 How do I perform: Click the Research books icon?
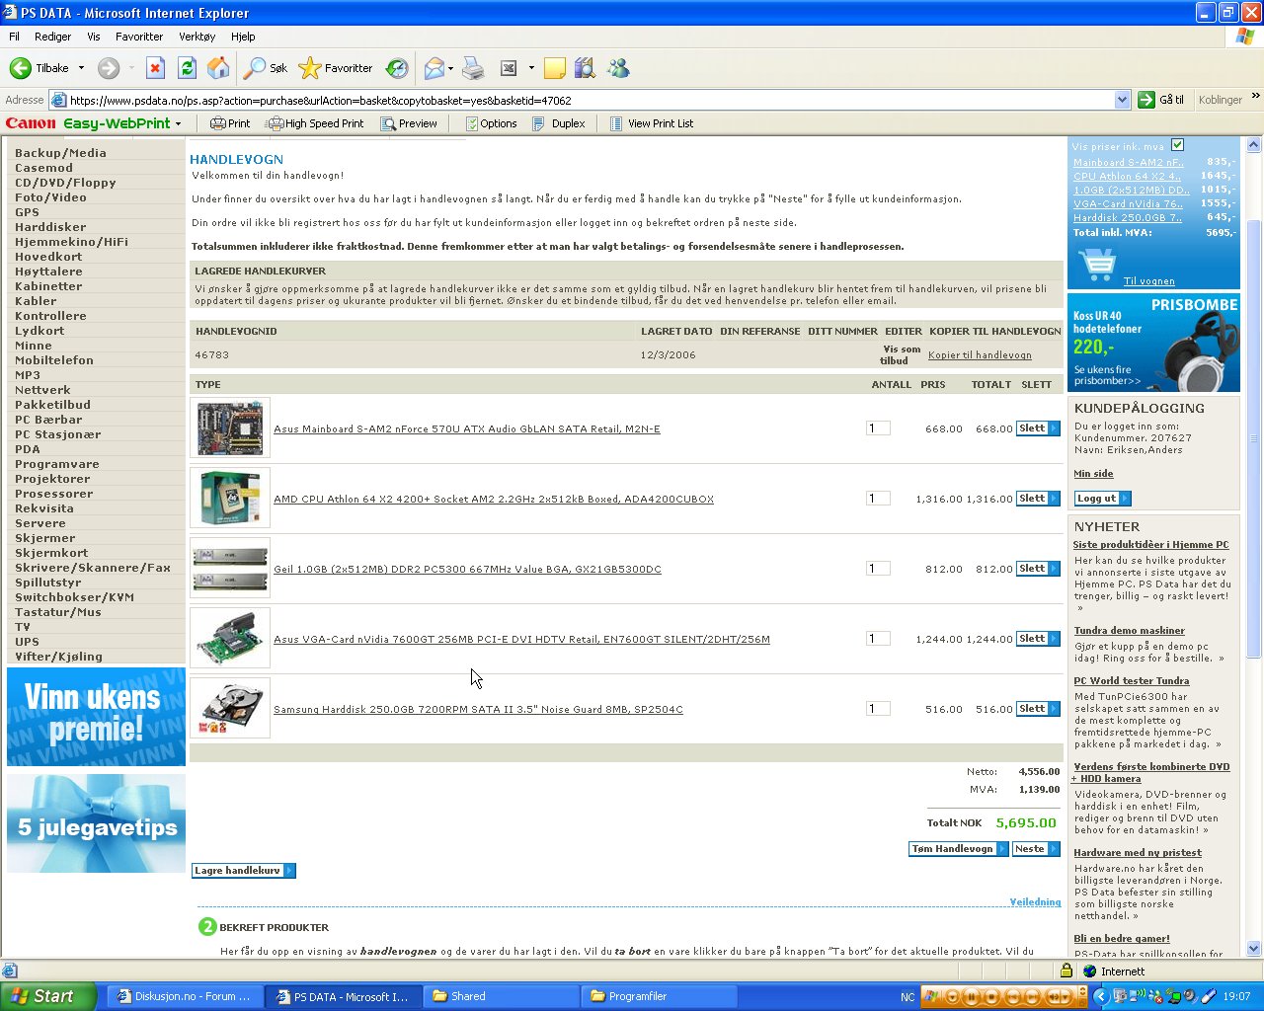[586, 68]
